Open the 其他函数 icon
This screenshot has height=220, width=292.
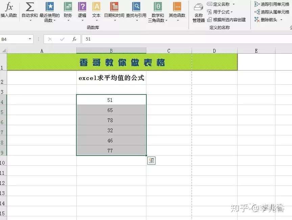pyautogui.click(x=177, y=7)
